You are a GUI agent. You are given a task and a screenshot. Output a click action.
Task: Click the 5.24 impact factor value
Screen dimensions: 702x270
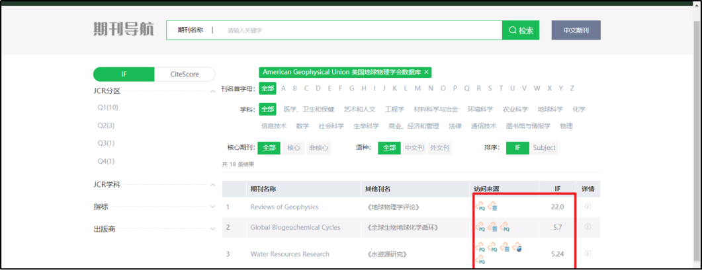557,254
